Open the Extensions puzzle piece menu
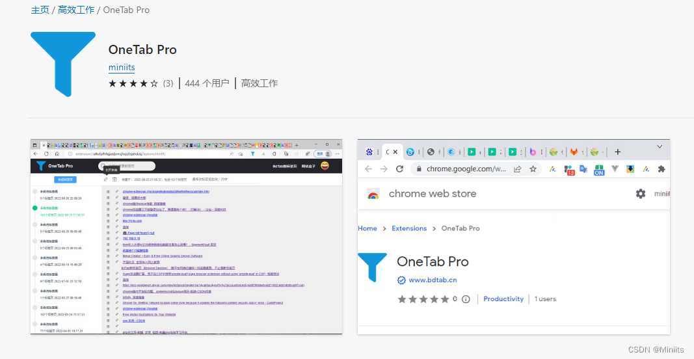 coord(661,168)
